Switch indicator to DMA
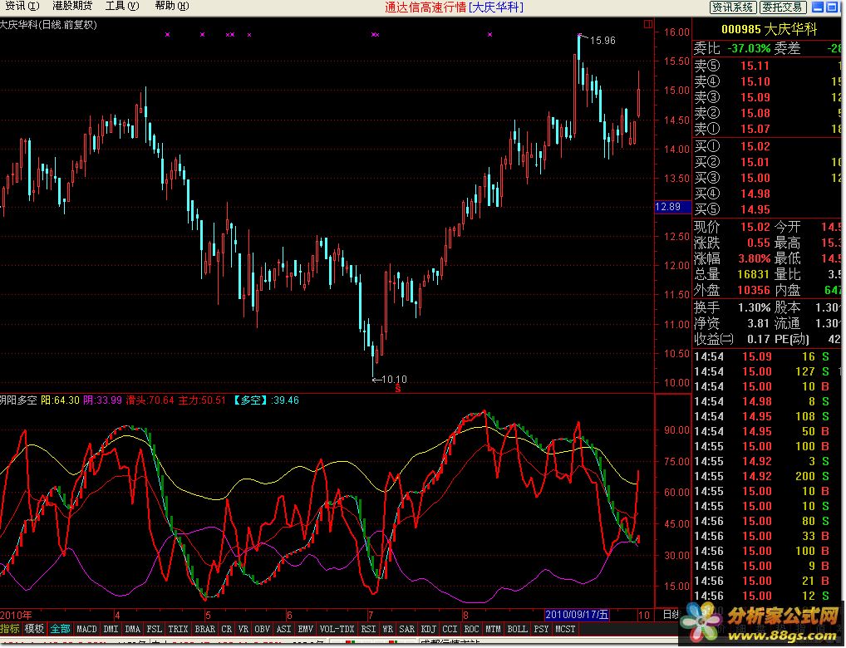Image resolution: width=846 pixels, height=648 pixels. 133,629
